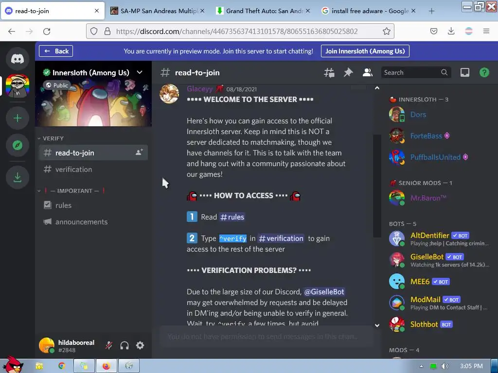This screenshot has height=373, width=498.
Task: Collapse the IMPORTANT channel category
Action: coord(71,190)
